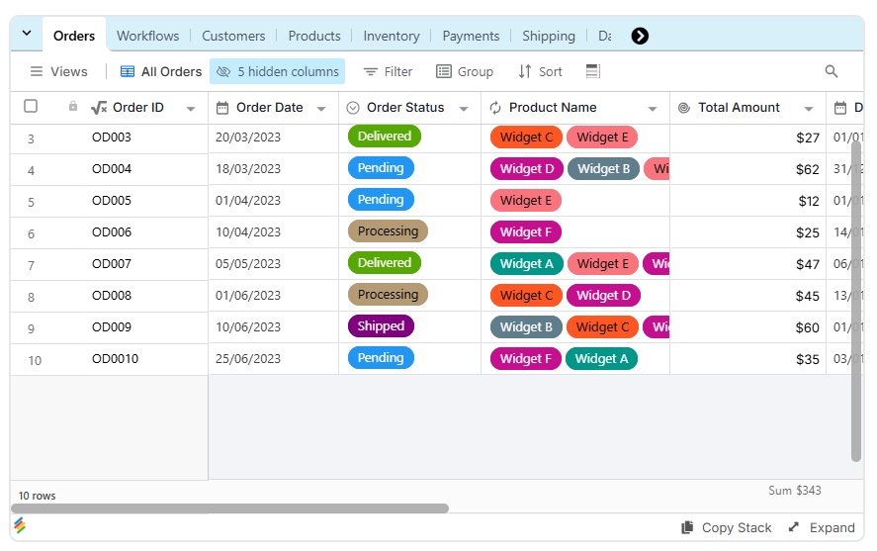The height and width of the screenshot is (551, 877).
Task: Click the Sort arrows icon
Action: tap(525, 71)
